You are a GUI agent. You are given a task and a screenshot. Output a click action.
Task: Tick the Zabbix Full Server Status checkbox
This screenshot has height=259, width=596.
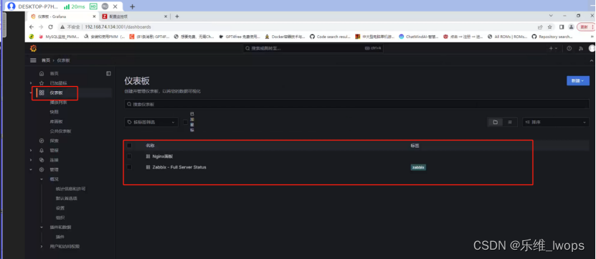tap(129, 167)
